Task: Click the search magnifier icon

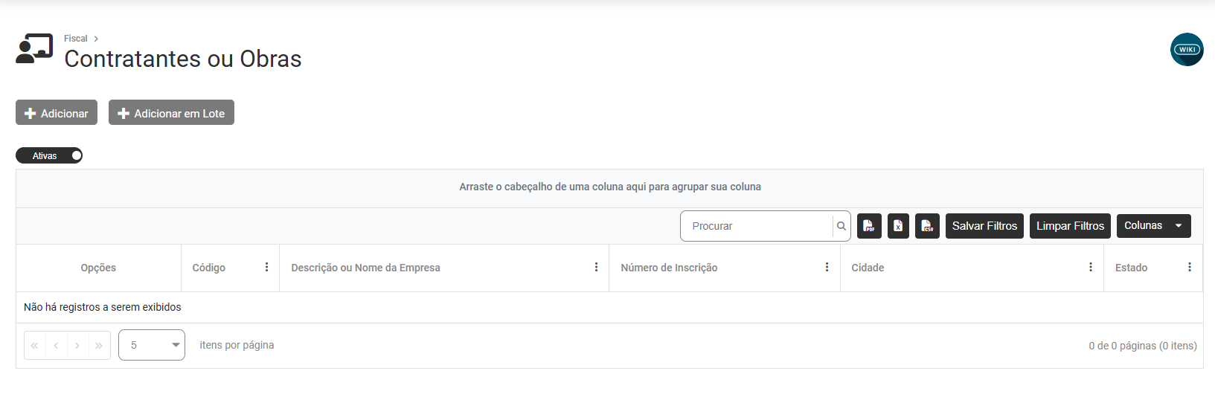Action: (841, 226)
